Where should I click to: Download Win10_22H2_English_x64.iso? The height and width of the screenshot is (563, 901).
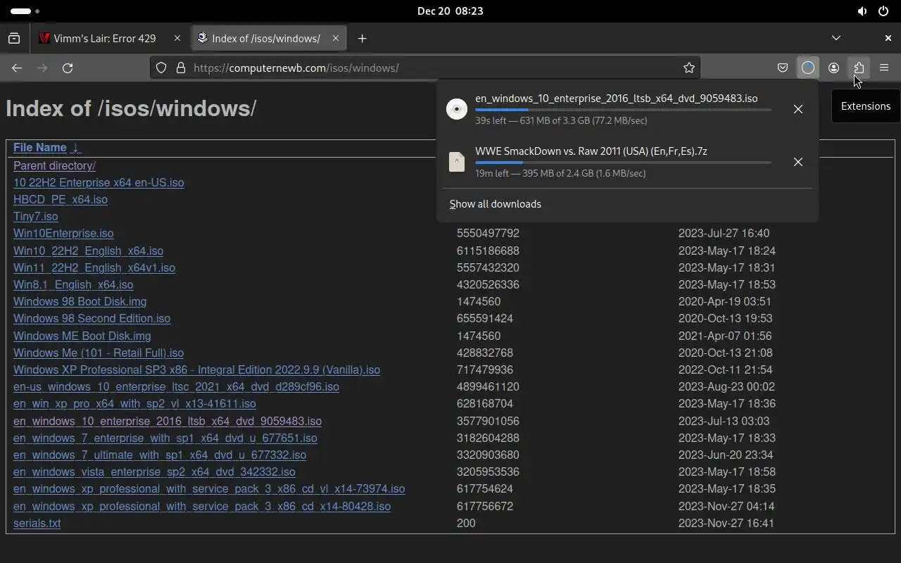click(x=88, y=251)
